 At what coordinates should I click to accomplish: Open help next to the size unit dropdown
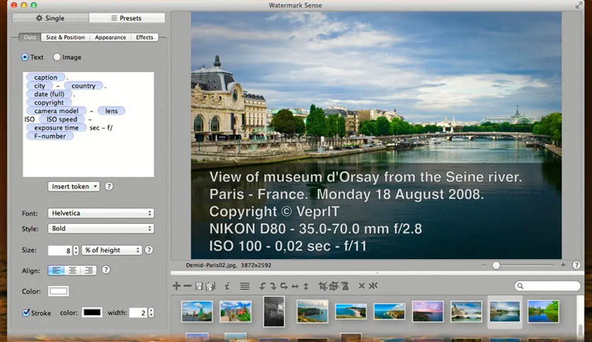149,250
